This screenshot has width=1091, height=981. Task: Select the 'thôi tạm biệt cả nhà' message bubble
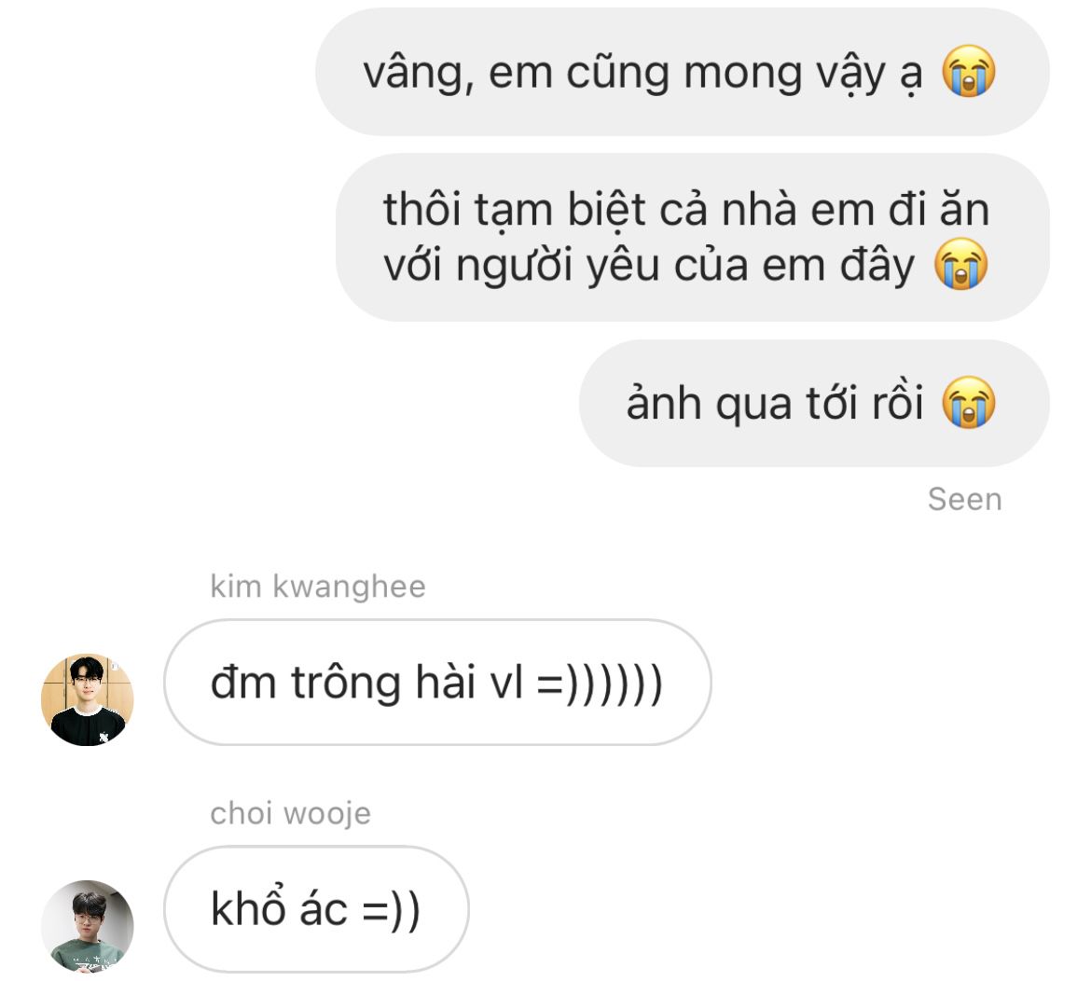(692, 237)
